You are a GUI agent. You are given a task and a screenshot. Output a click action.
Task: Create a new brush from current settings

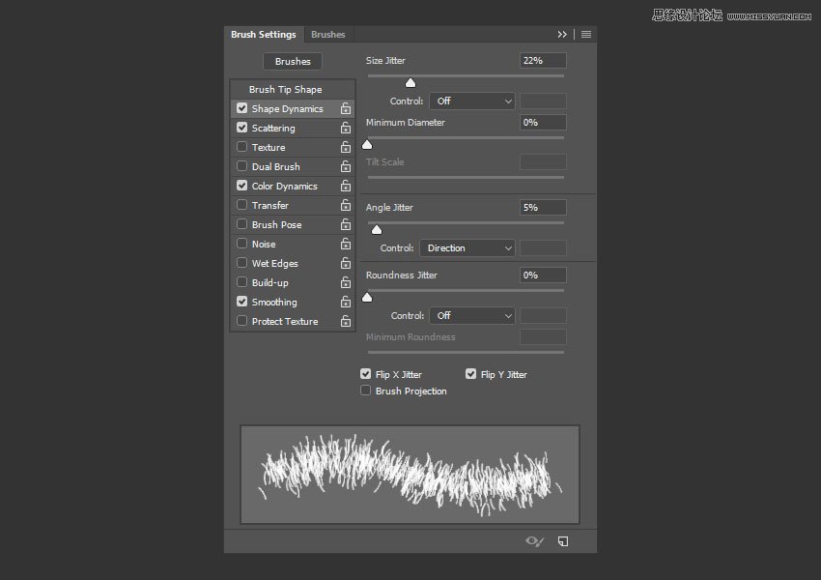pyautogui.click(x=563, y=541)
